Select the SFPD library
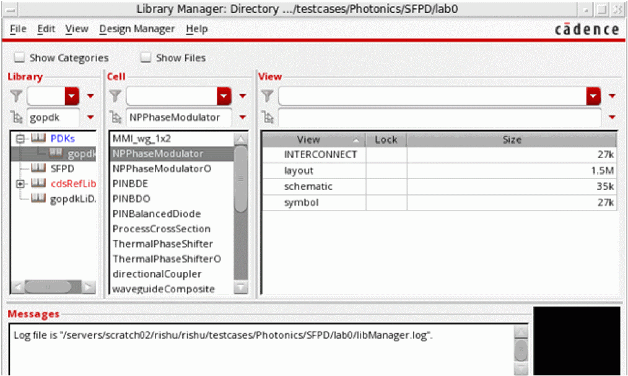 point(63,168)
